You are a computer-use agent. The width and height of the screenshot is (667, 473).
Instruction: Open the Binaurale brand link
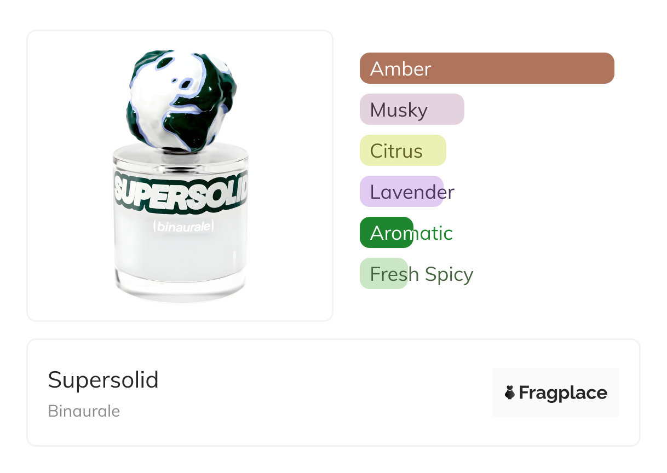tap(84, 411)
